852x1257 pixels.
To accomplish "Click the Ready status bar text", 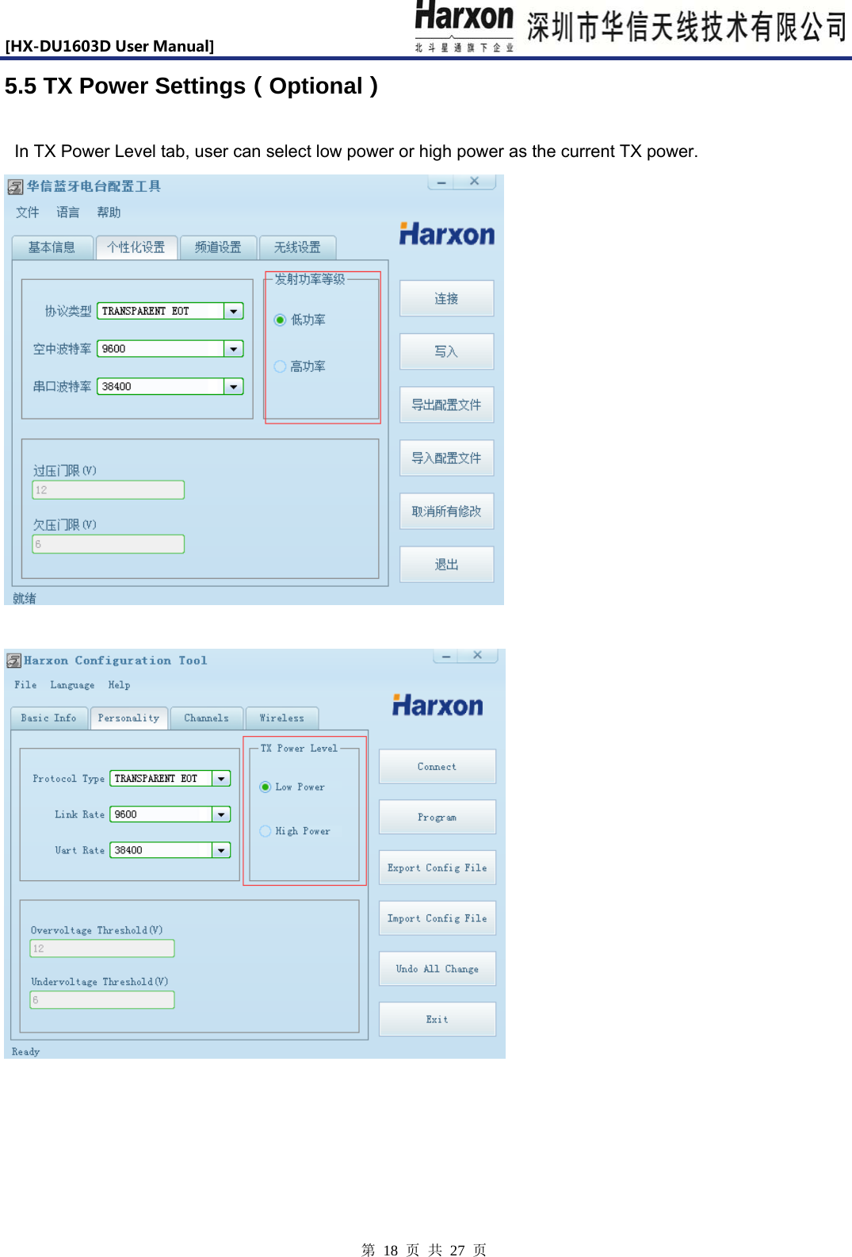I will click(x=25, y=1052).
